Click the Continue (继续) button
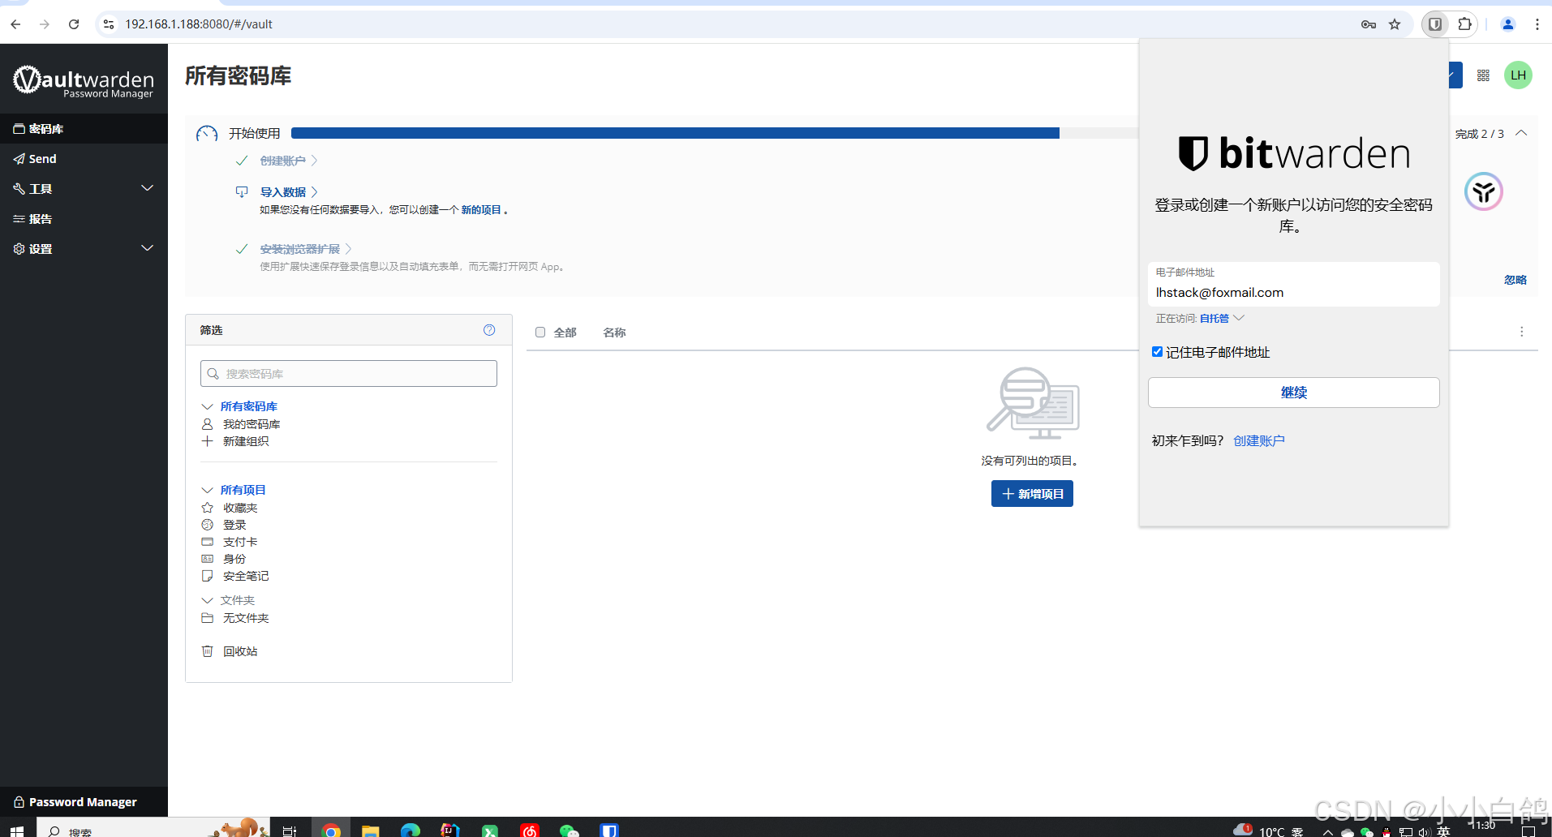This screenshot has height=837, width=1552. [x=1293, y=393]
